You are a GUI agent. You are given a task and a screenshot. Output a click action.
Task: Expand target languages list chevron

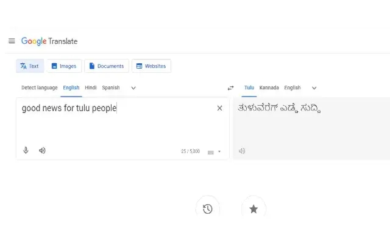pos(314,87)
